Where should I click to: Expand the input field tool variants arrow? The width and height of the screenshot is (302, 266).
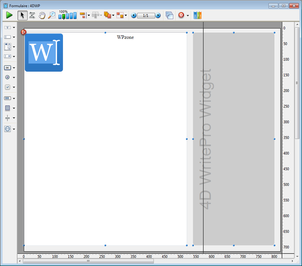(14, 37)
